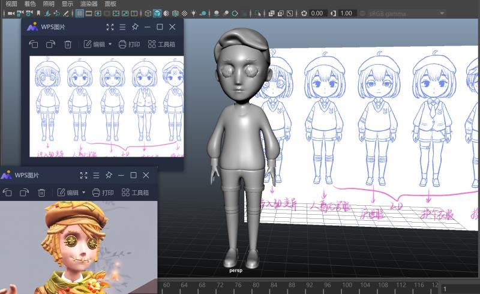Click 打印 in the top WPS window
The image size is (480, 294).
[129, 44]
